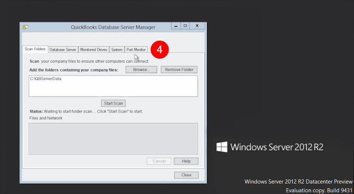Switch to the Scan Folders tab

[35, 49]
